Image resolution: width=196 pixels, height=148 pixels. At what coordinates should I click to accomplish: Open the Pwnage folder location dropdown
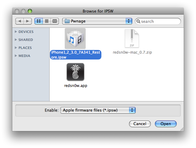[x=97, y=21]
